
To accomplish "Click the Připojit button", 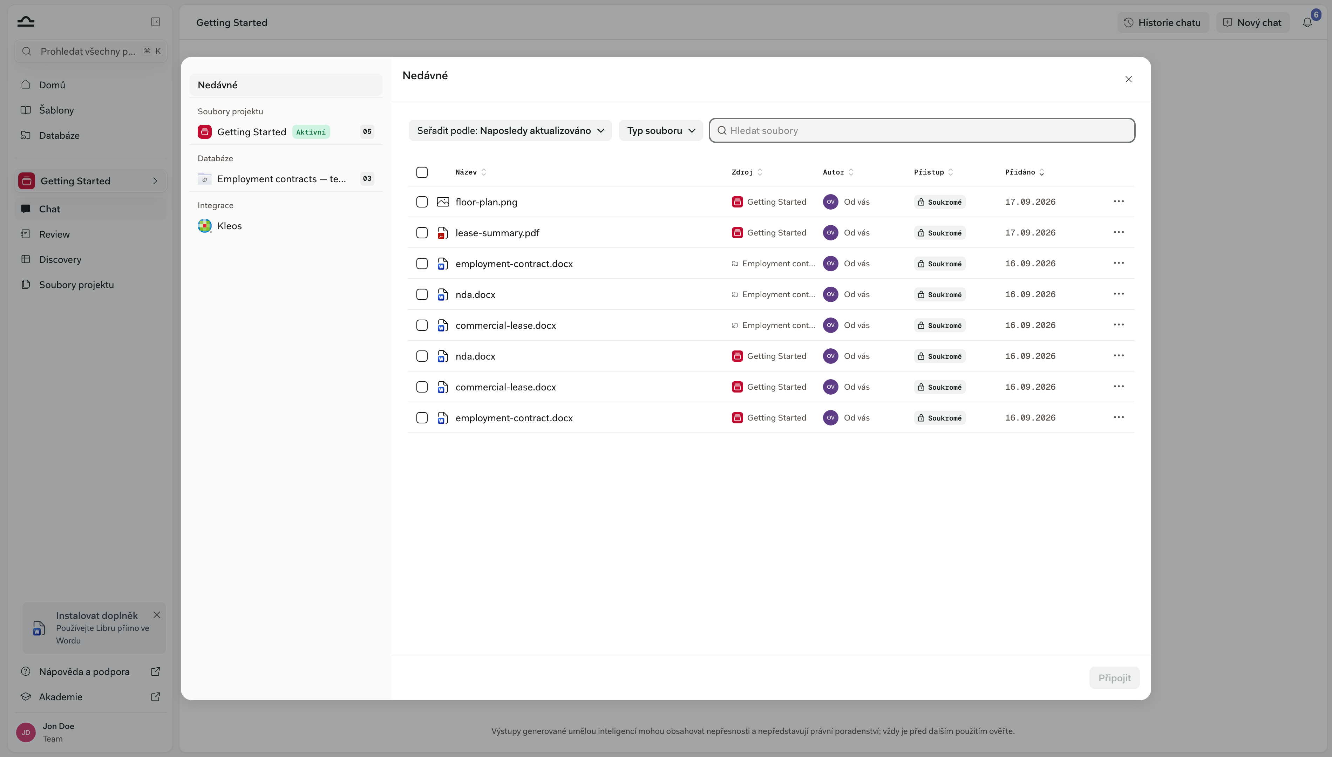I will coord(1114,678).
